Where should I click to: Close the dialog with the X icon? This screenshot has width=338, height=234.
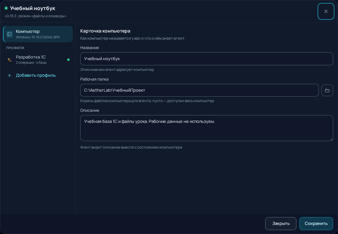click(326, 11)
